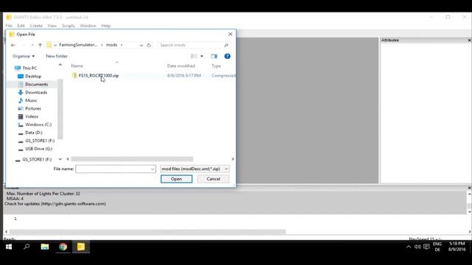This screenshot has width=472, height=265.
Task: Close the Open File dialog
Action: click(230, 35)
